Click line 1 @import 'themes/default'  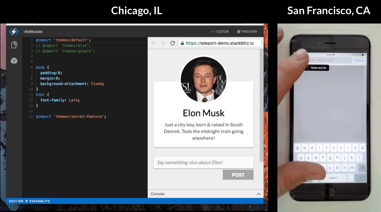63,40
